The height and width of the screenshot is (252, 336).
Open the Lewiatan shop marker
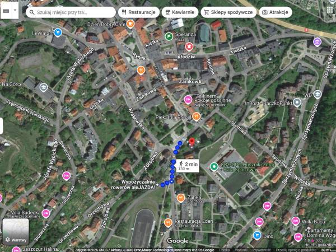pyautogui.click(x=60, y=24)
